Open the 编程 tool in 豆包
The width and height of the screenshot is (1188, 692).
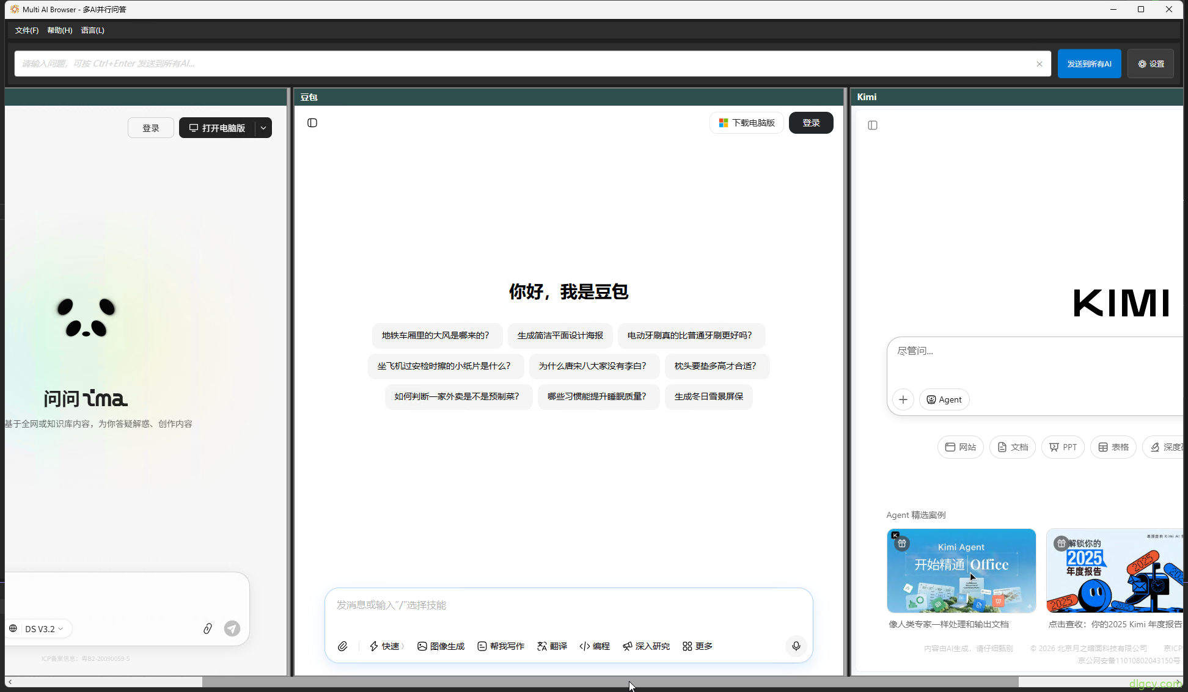point(593,646)
